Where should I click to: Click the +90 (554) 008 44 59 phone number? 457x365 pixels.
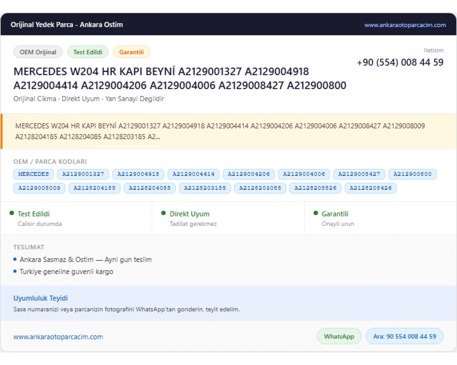click(x=400, y=62)
